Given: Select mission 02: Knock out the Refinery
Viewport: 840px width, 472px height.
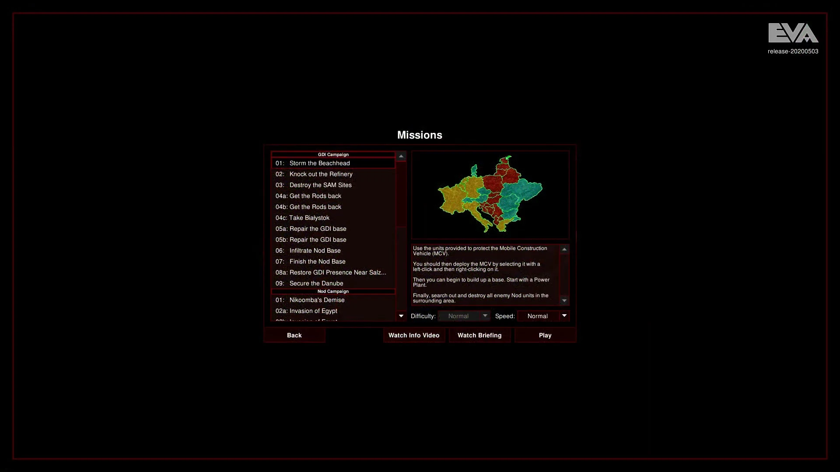Looking at the screenshot, I should click(332, 174).
